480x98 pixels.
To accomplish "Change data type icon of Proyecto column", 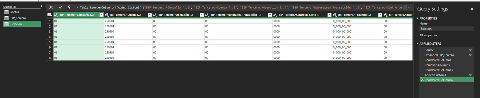I will pyautogui.click(x=335, y=15).
